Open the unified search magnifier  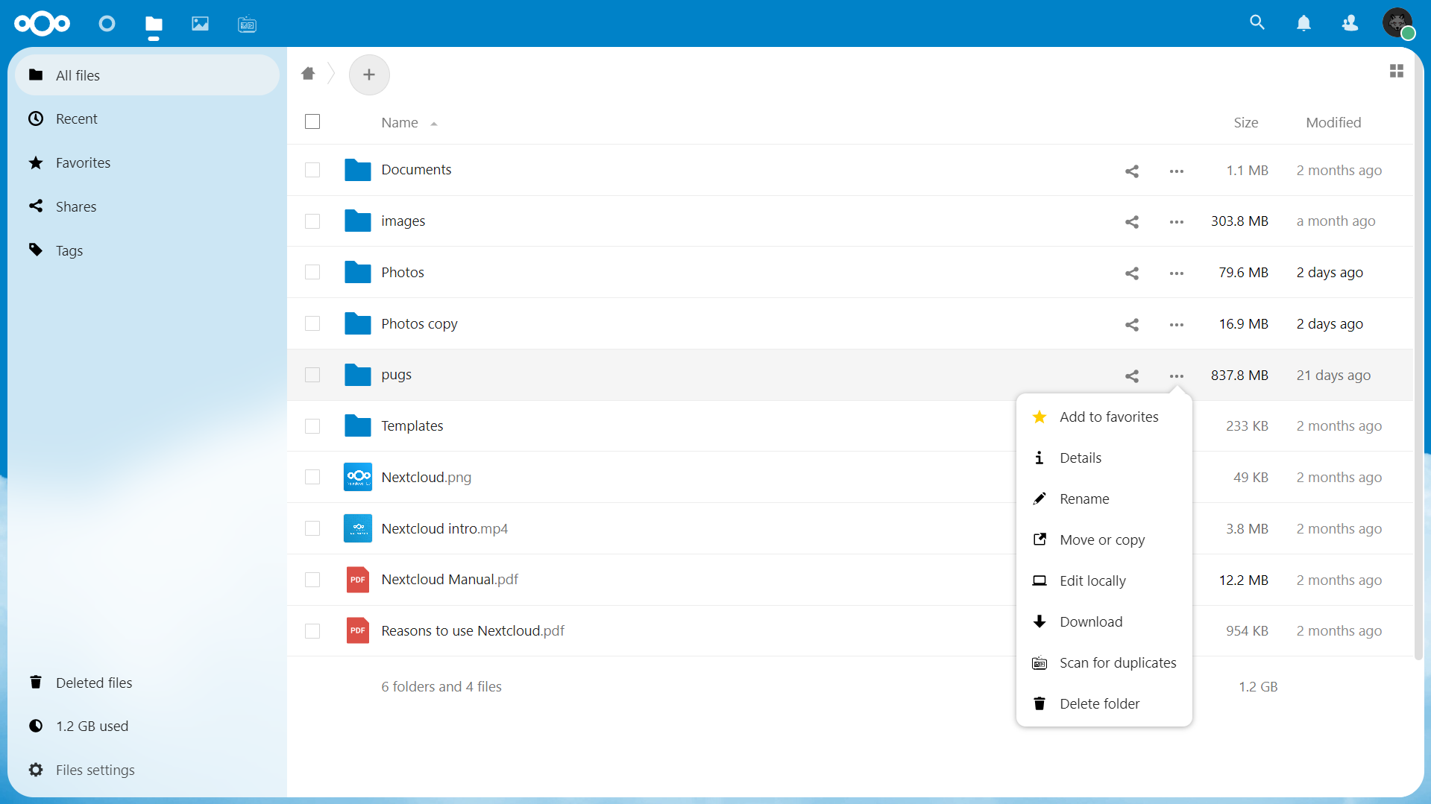coord(1257,23)
